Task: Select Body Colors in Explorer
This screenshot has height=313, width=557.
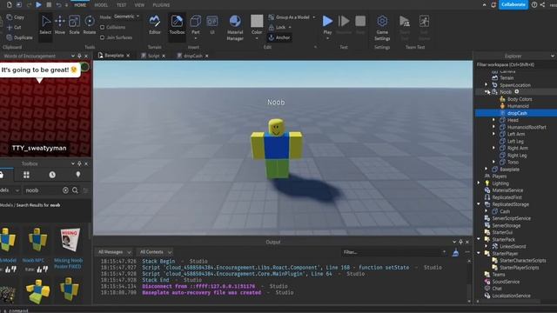Action: (520, 99)
